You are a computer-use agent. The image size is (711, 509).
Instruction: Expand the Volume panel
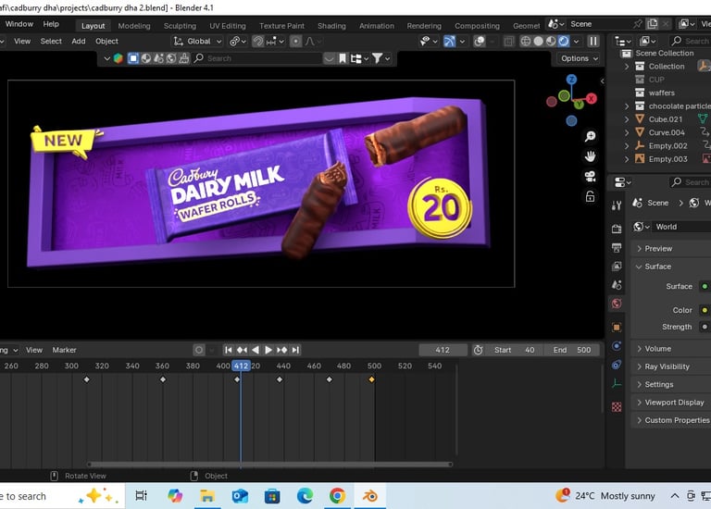657,349
